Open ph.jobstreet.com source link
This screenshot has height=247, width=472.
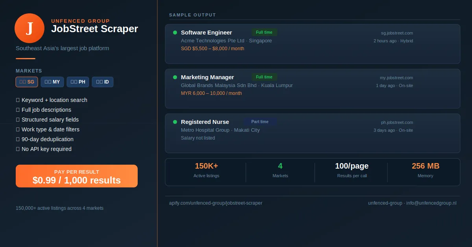tap(397, 122)
